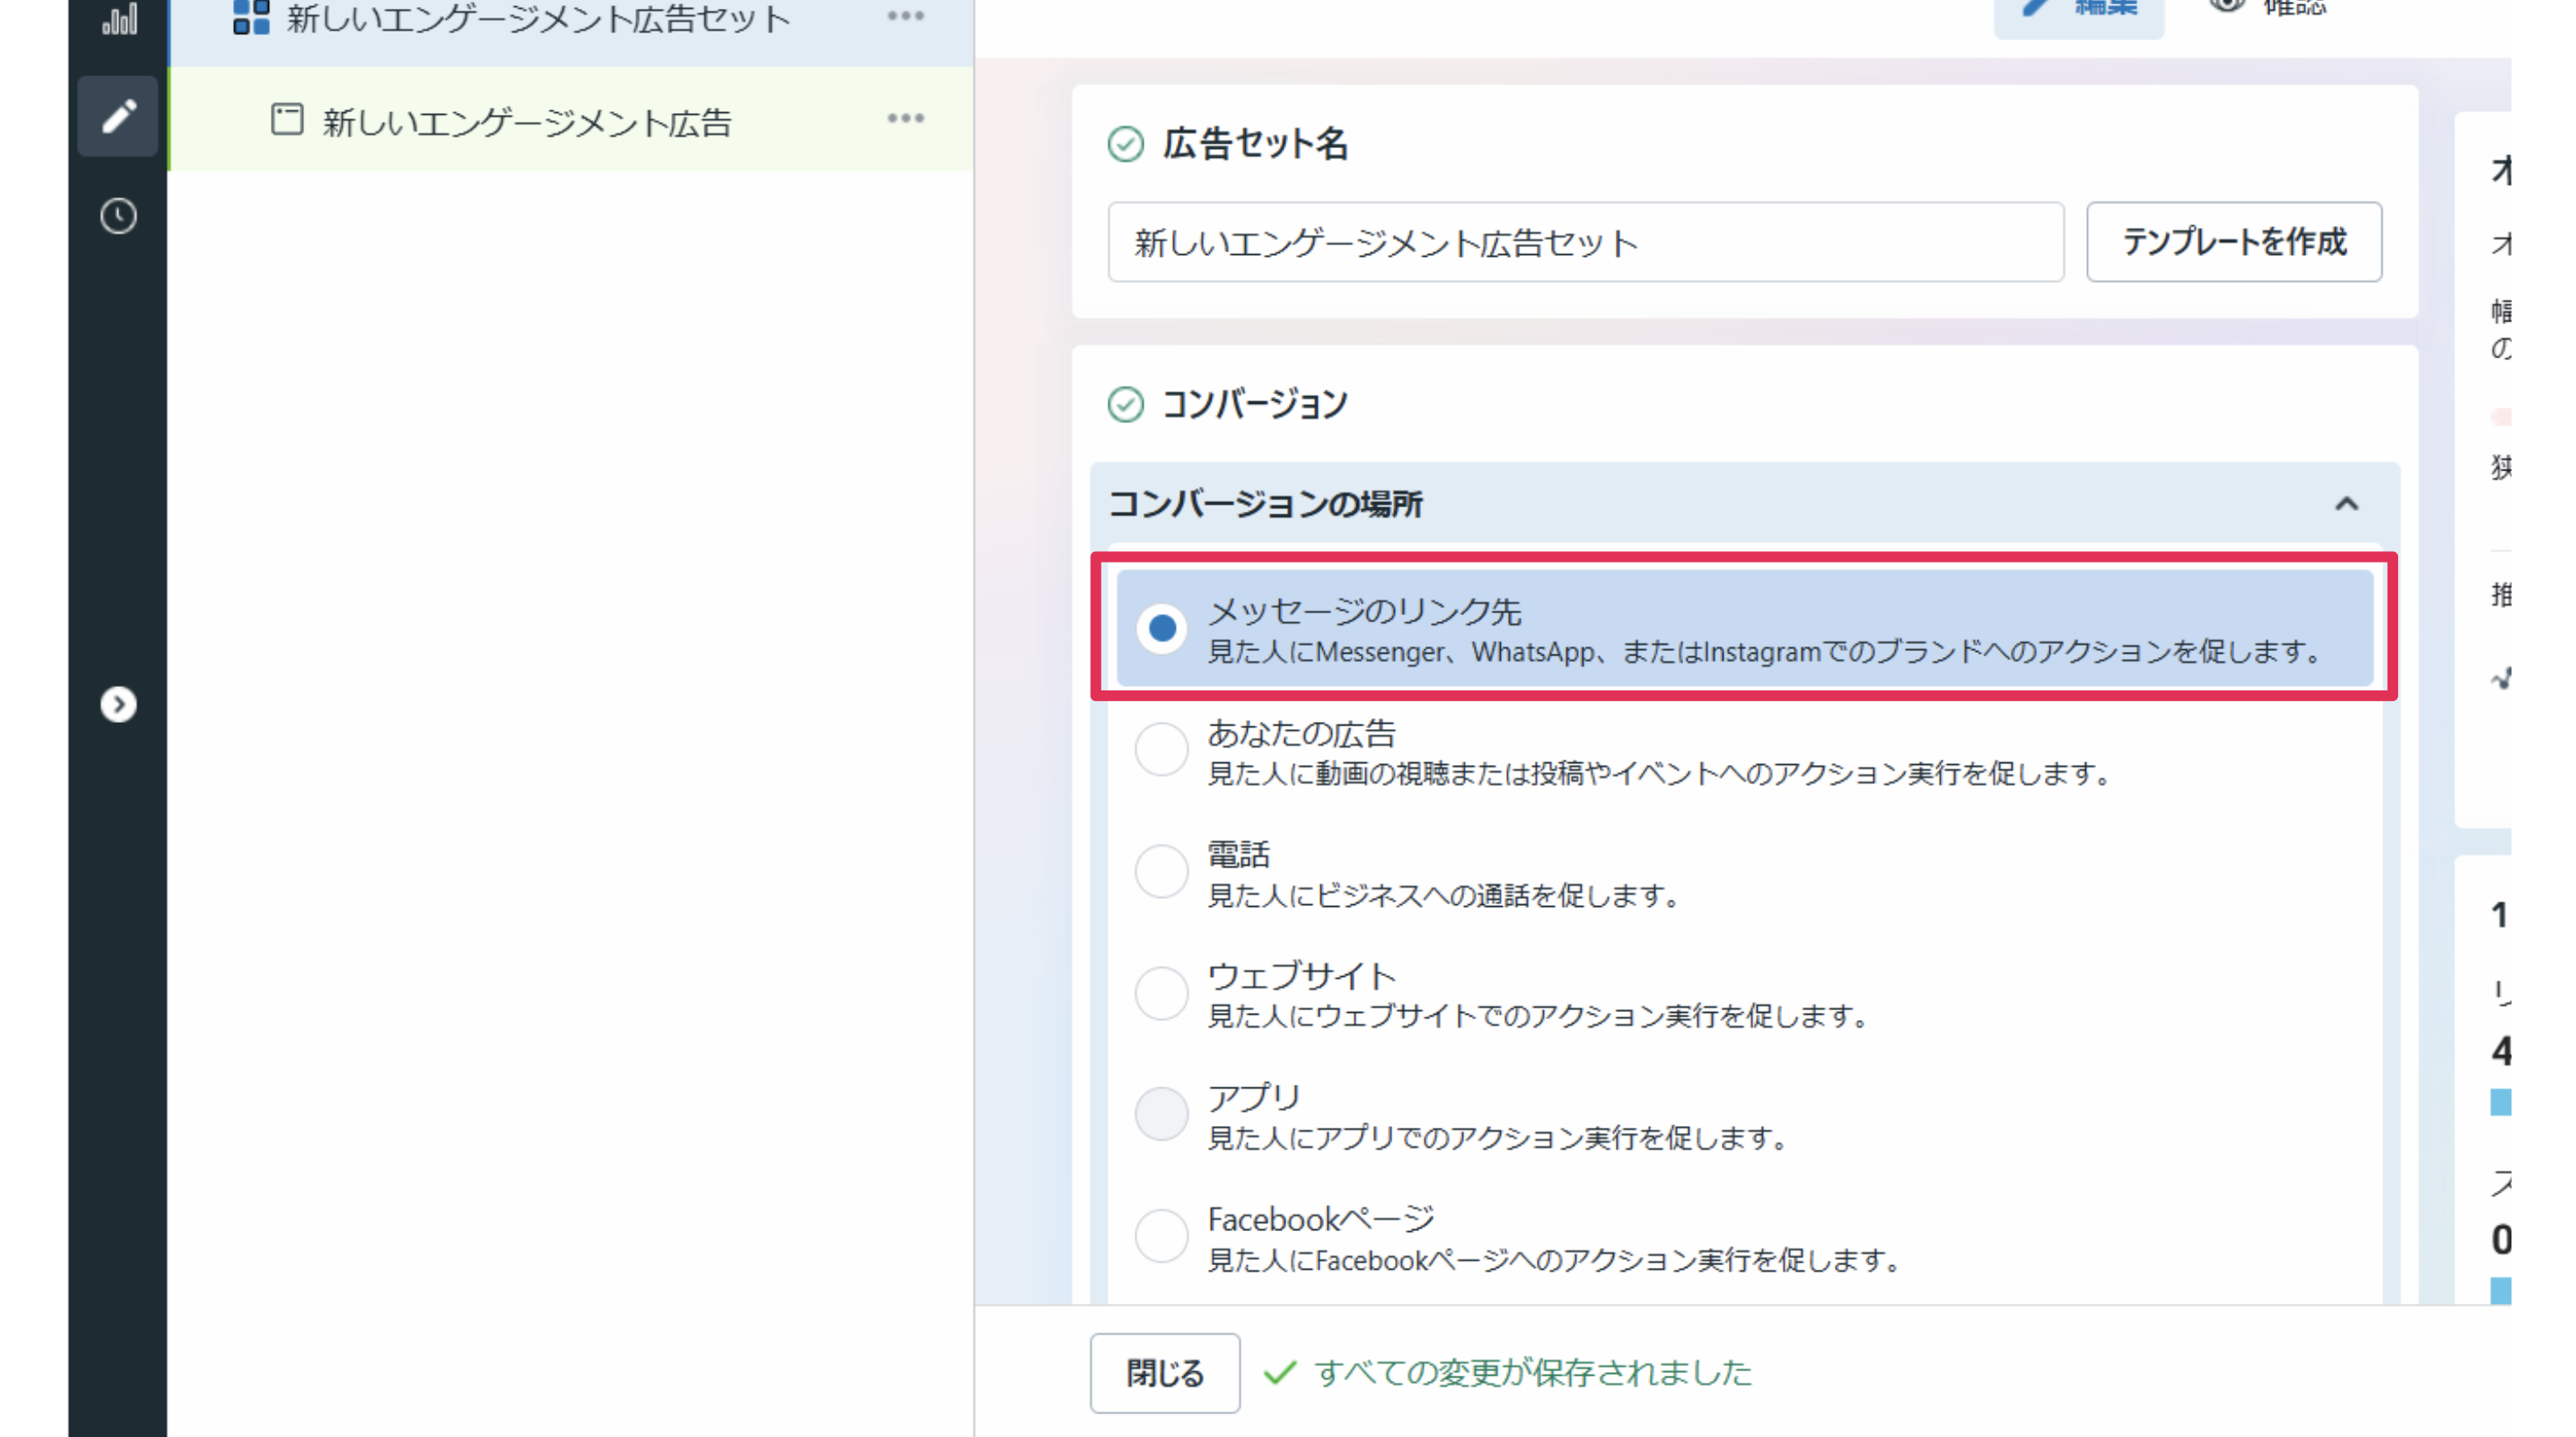Expand sidebar with the round arrow icon
This screenshot has height=1437, width=2576.
[x=118, y=704]
